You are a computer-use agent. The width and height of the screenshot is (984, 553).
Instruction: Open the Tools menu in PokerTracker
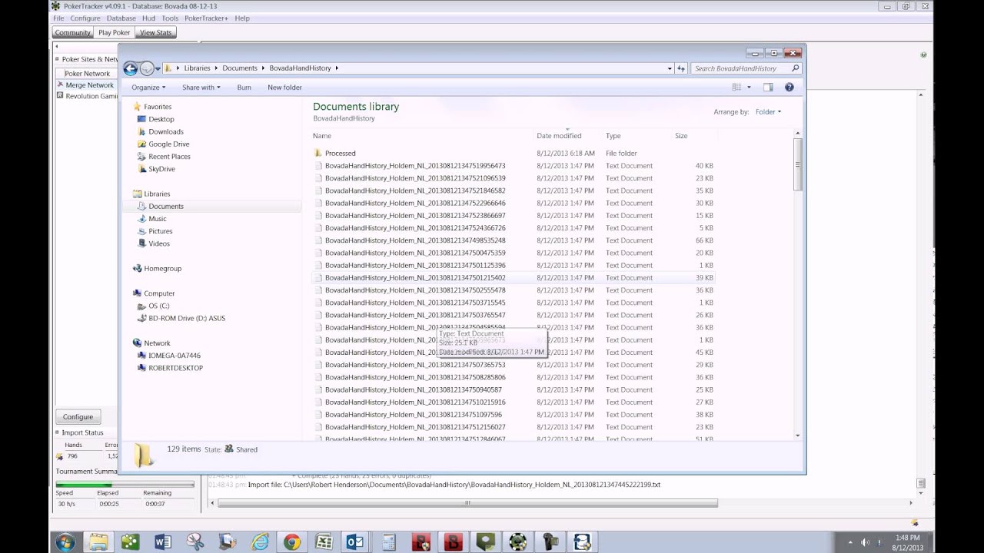(170, 18)
